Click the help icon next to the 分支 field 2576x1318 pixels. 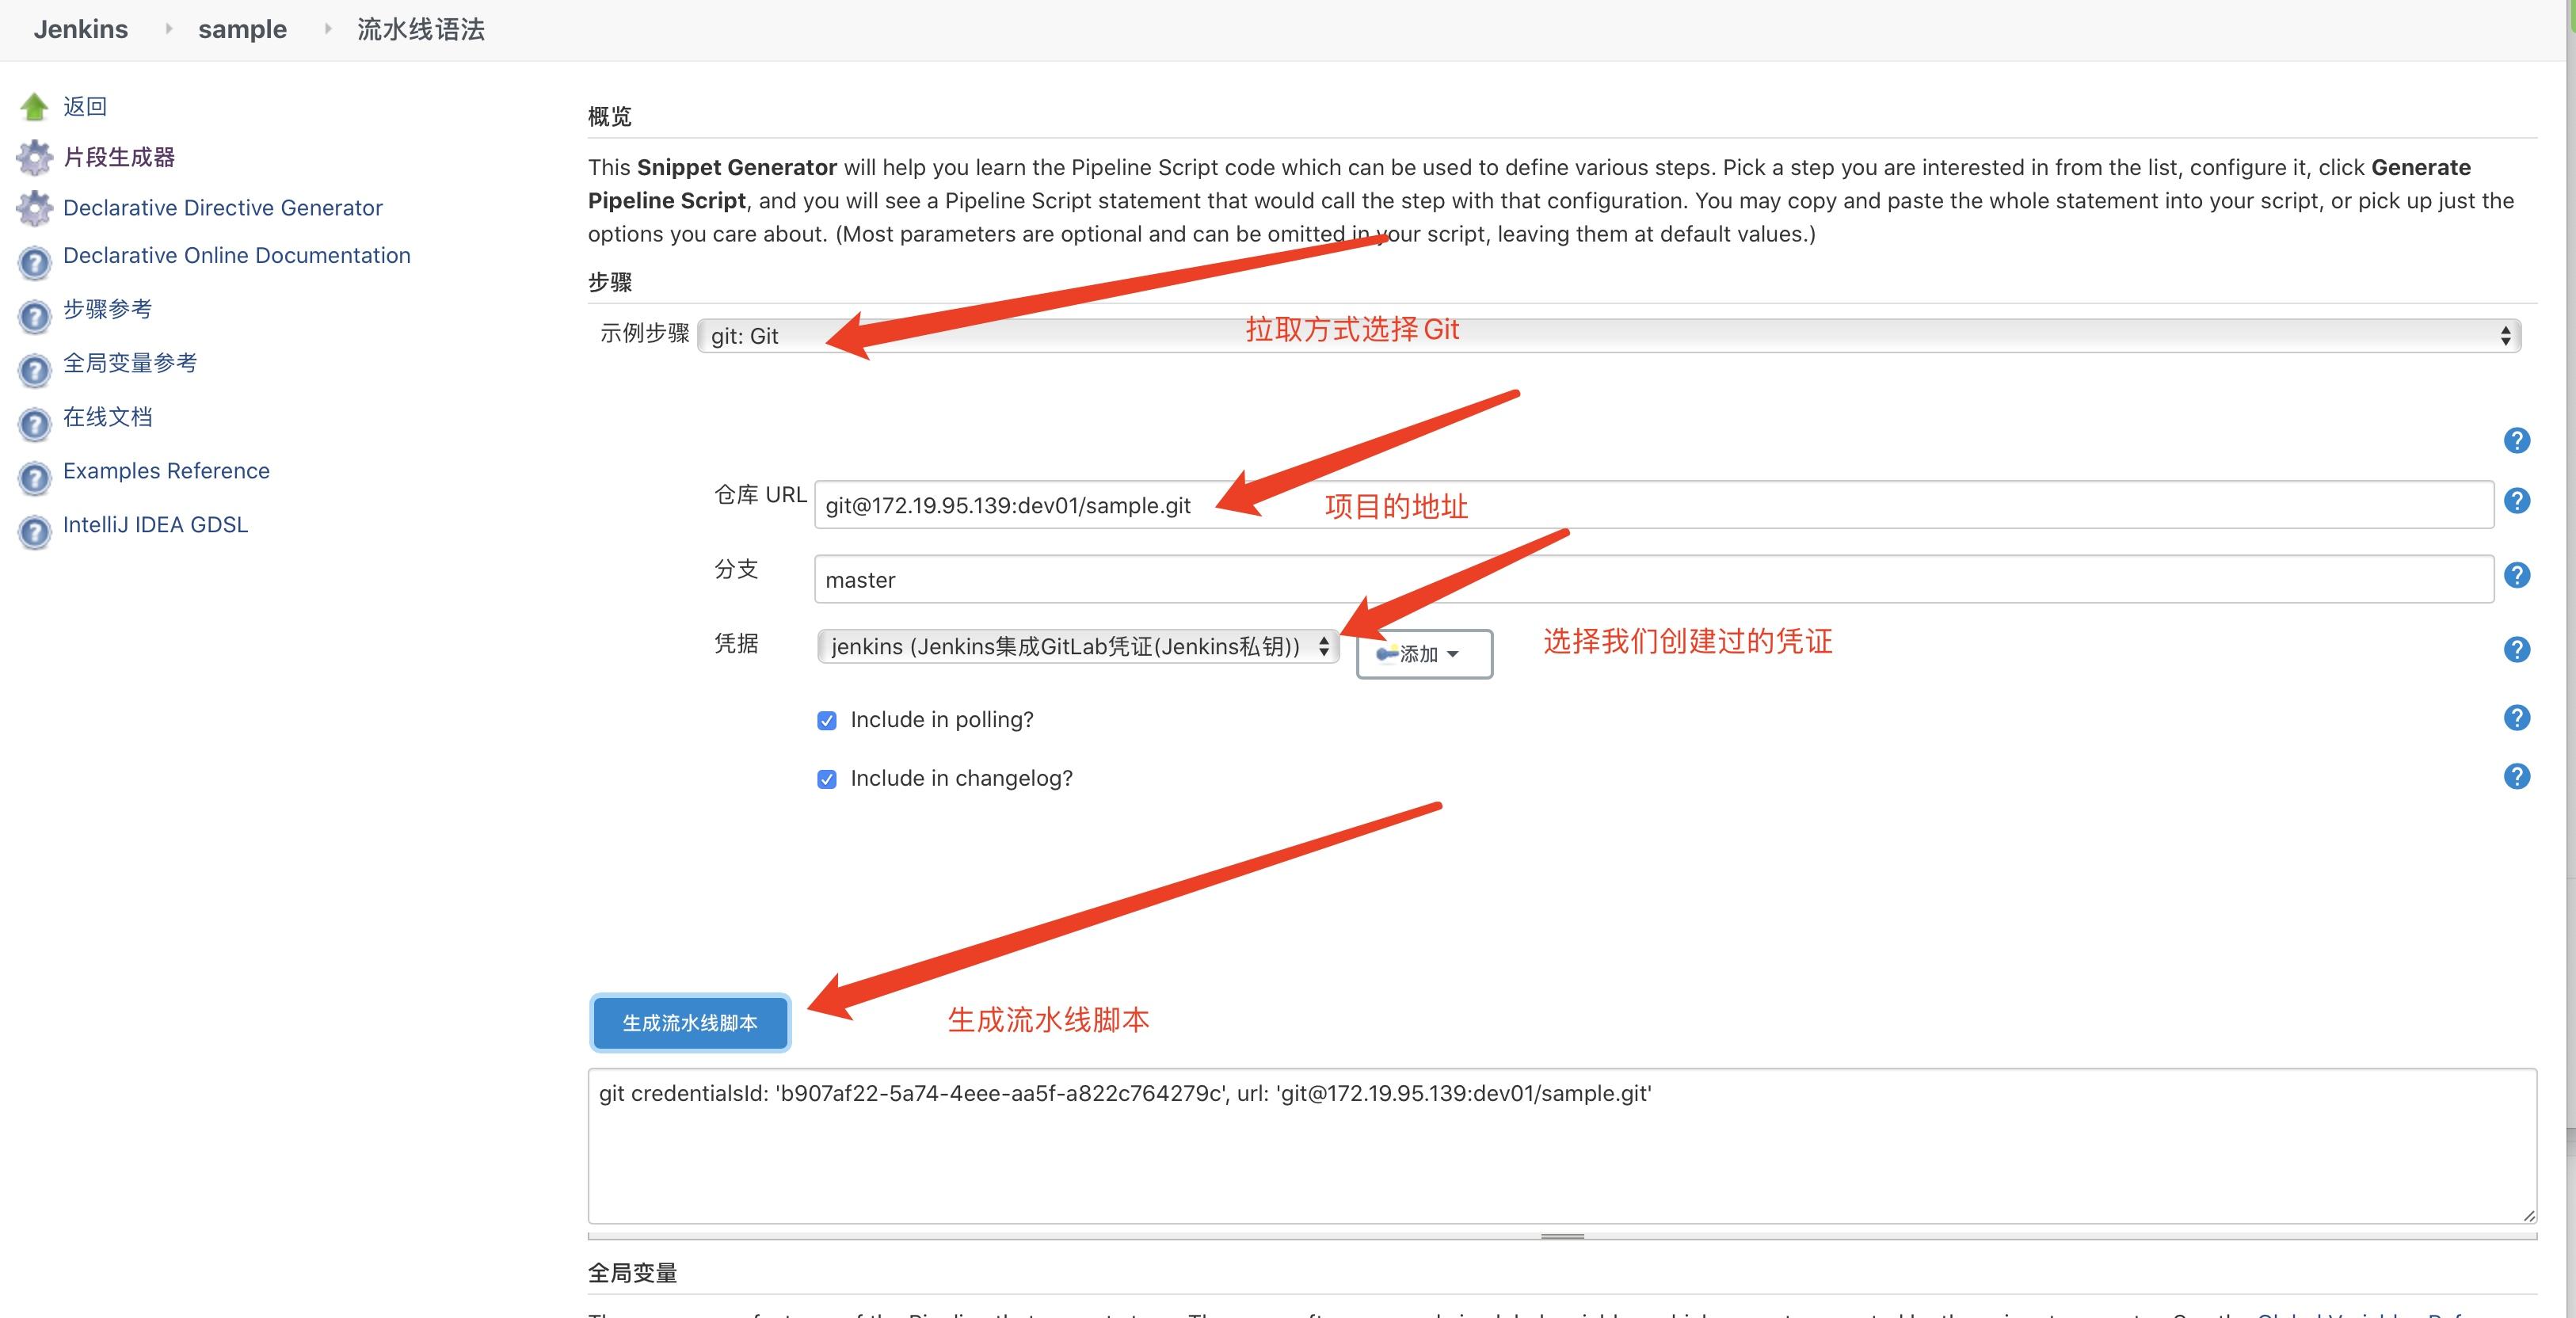click(2518, 575)
